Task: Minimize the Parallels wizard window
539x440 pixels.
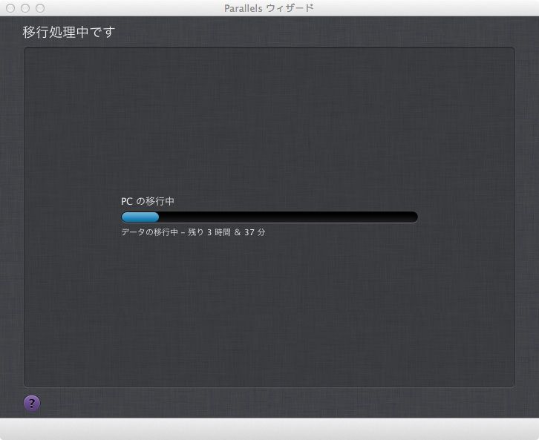Action: pos(25,8)
